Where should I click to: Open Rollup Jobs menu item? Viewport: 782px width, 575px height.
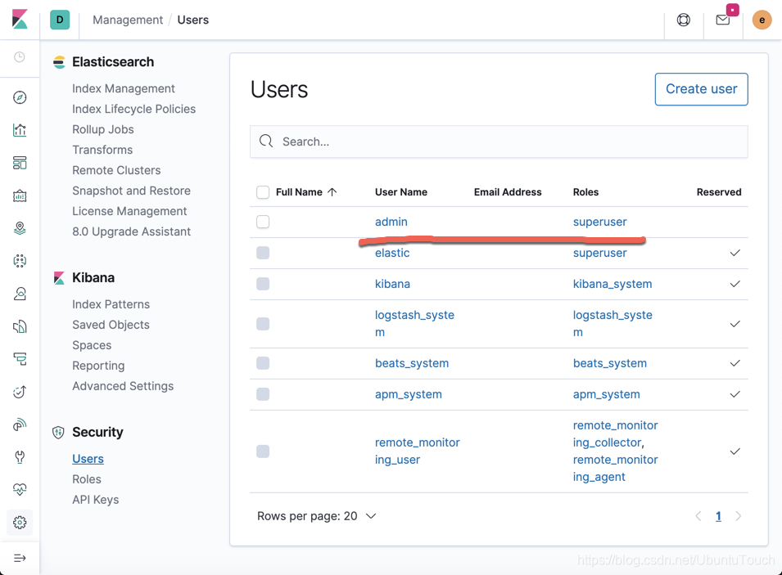pyautogui.click(x=102, y=129)
